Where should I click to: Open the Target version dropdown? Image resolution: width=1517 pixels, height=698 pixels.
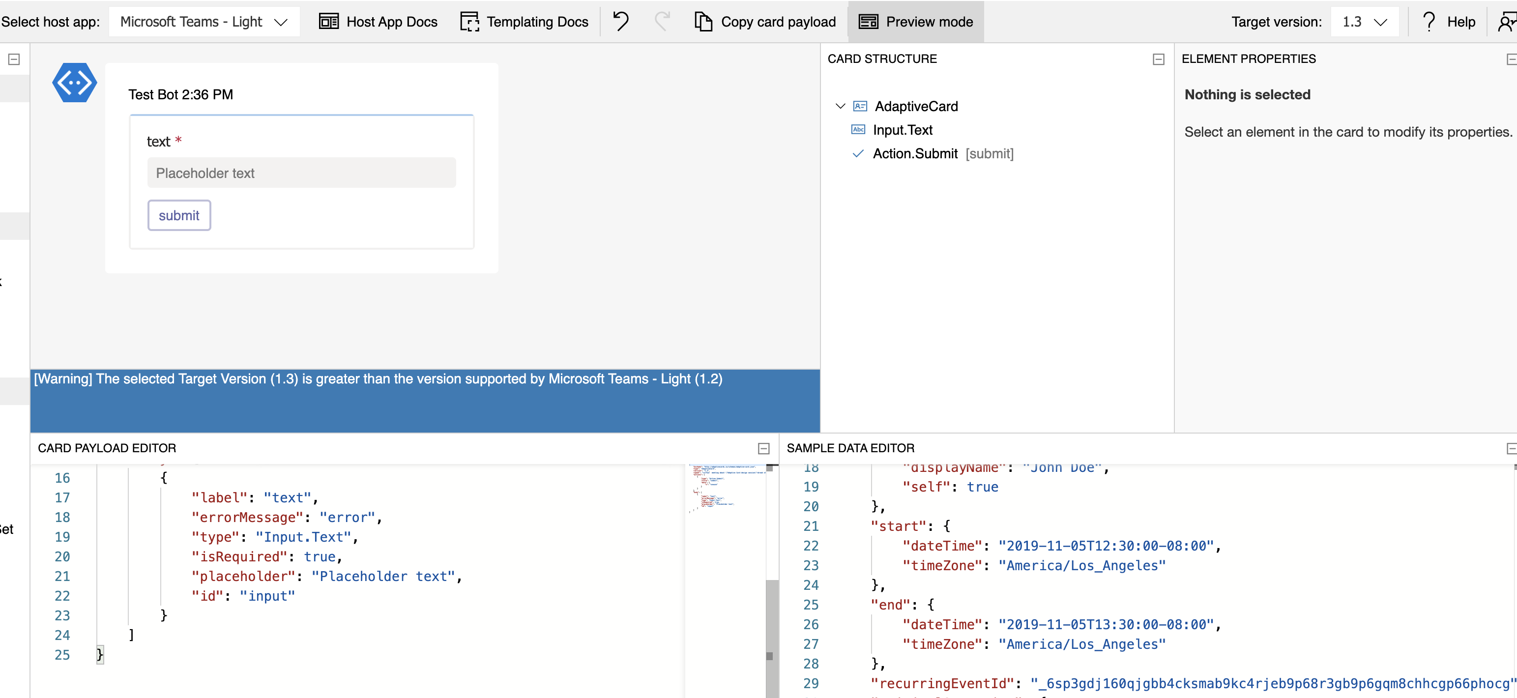(1365, 22)
